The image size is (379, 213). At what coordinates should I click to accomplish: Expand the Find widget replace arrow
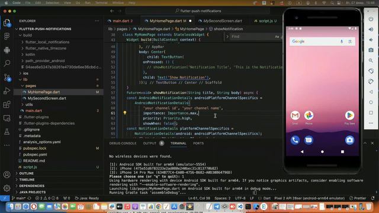[x=227, y=37]
